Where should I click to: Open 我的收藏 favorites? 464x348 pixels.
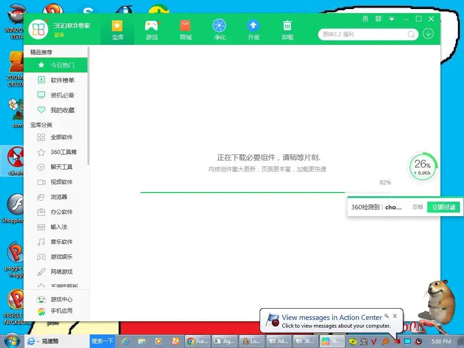click(56, 110)
